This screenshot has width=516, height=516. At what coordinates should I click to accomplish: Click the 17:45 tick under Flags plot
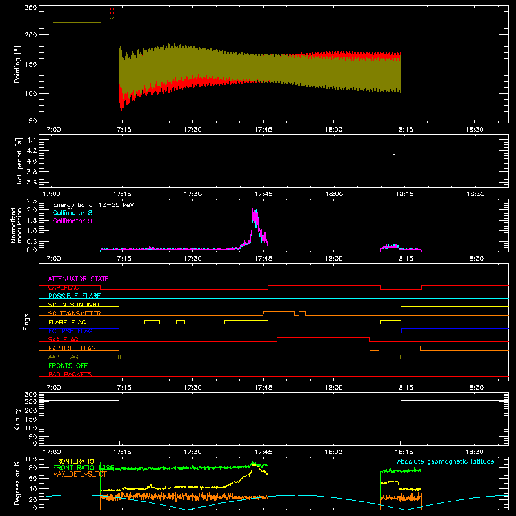[x=263, y=388]
